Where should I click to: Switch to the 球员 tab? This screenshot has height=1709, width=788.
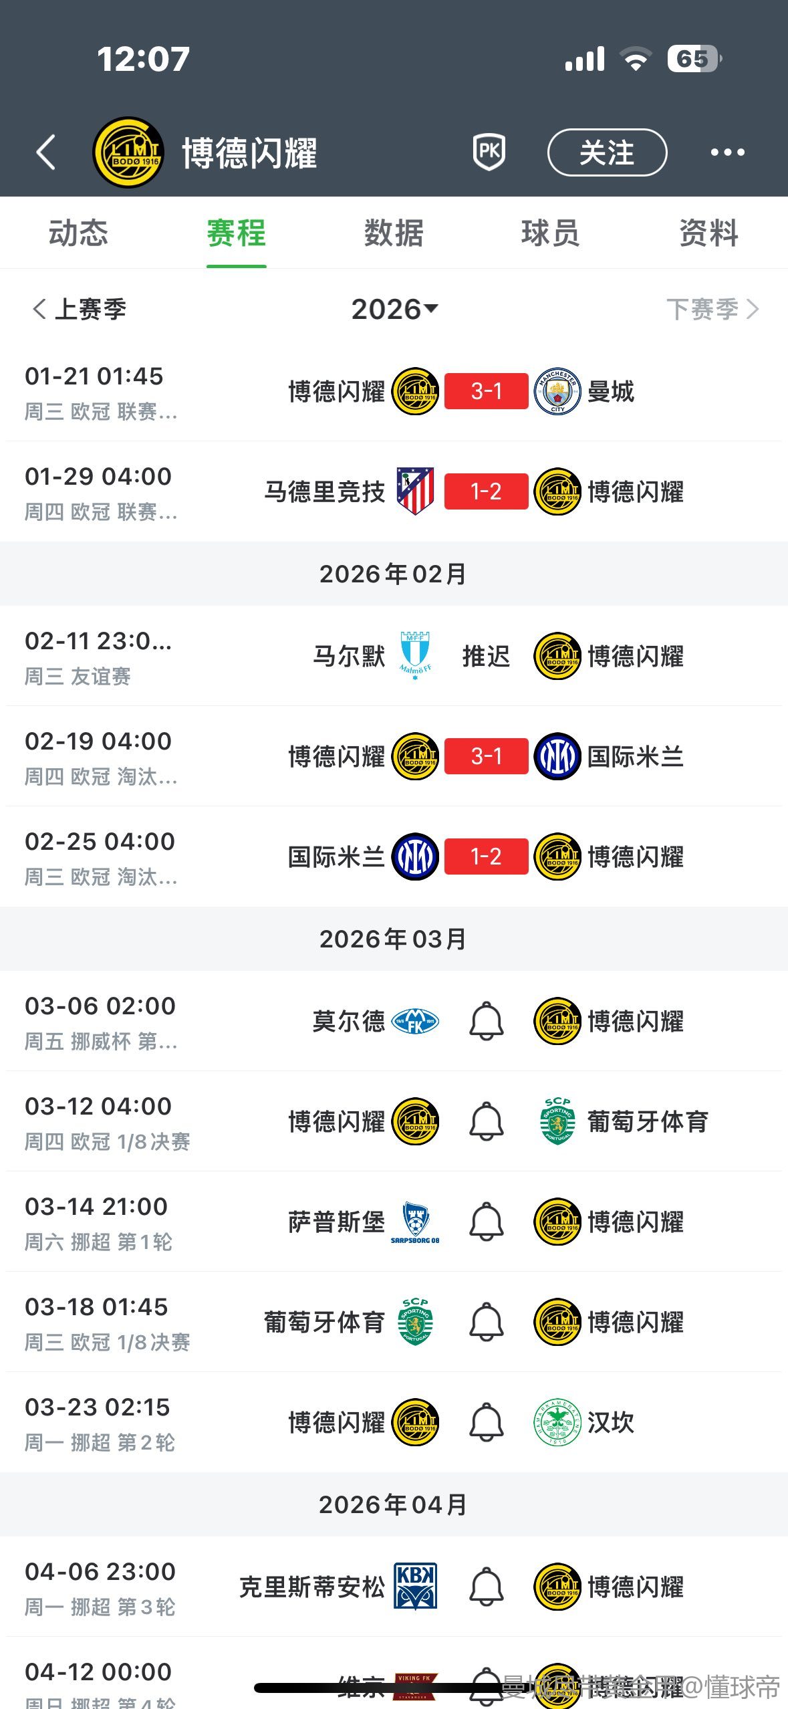point(551,233)
